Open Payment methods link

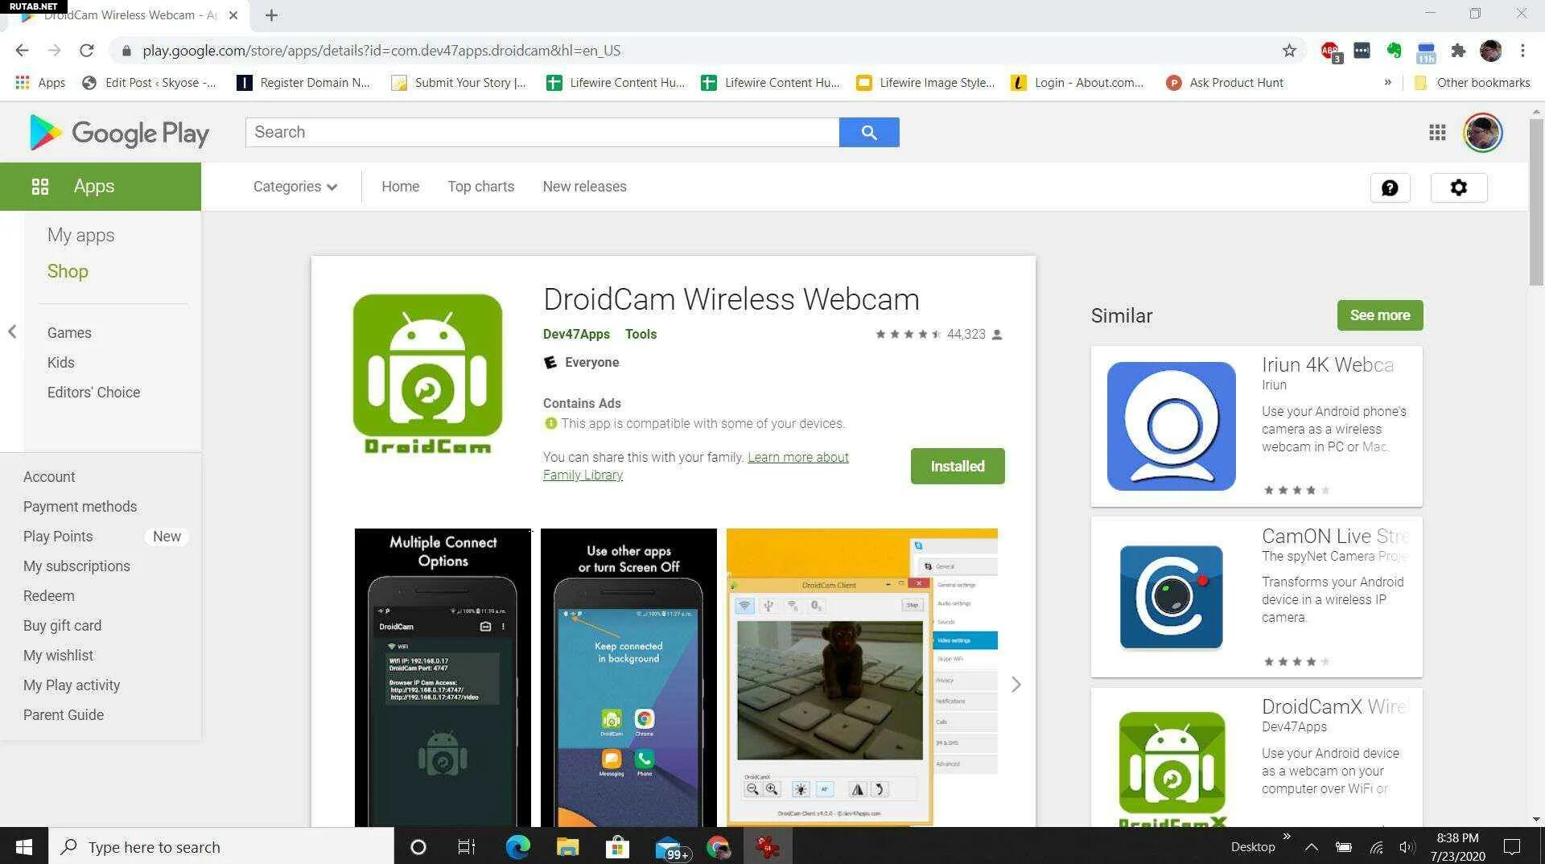80,506
